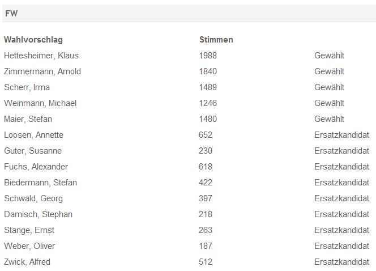This screenshot has width=376, height=271.
Task: Click Ersatzkandidat status beside Loosen, Annette
Action: click(341, 135)
